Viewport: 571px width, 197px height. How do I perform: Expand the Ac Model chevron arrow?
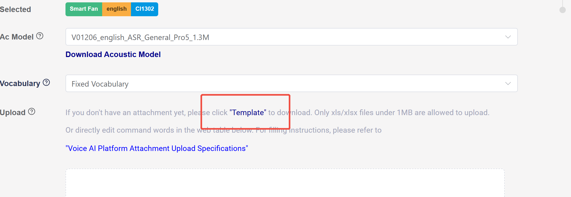[x=508, y=37]
